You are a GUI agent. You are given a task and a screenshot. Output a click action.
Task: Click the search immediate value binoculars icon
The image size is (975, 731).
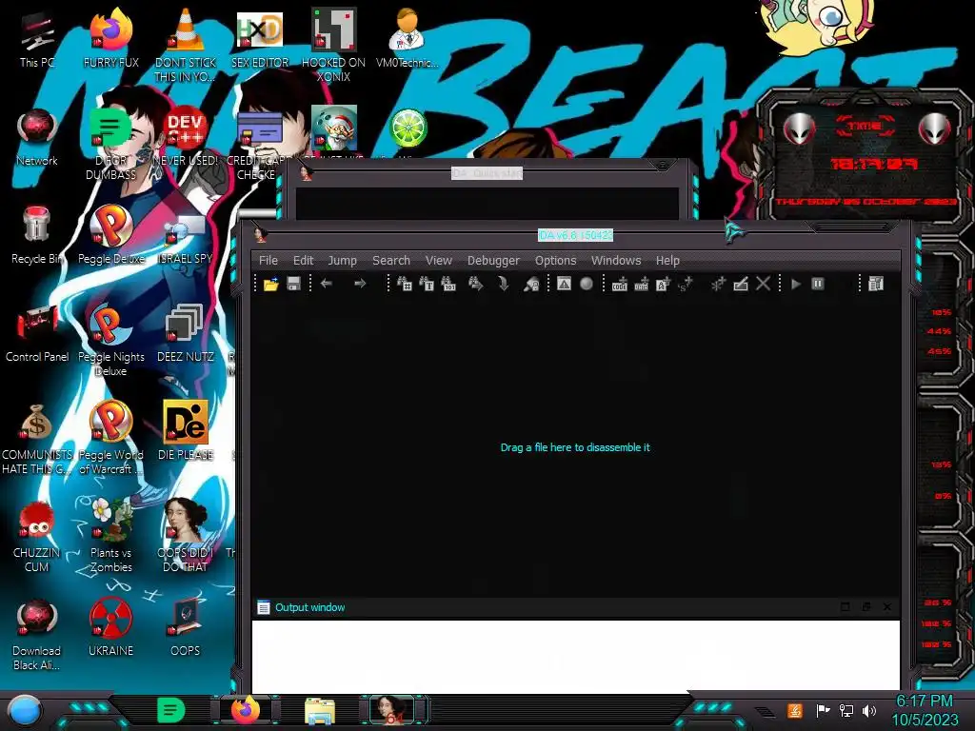point(404,284)
